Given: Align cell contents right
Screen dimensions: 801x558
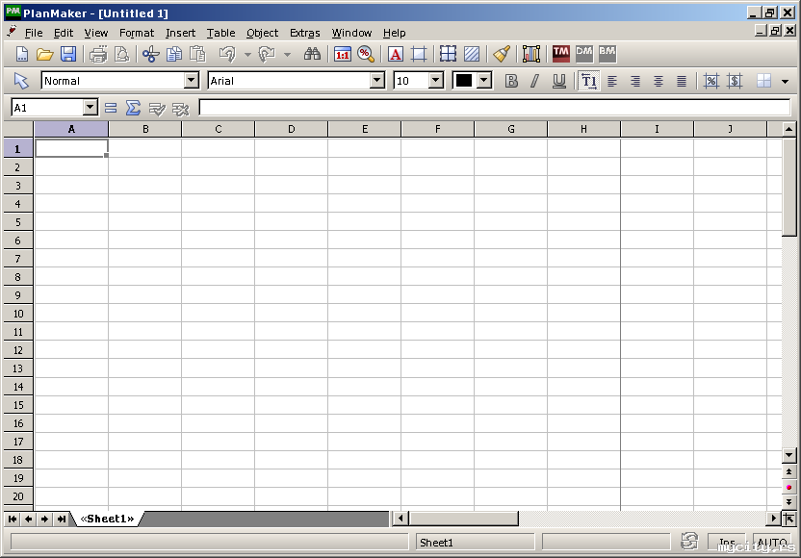Looking at the screenshot, I should pos(635,81).
